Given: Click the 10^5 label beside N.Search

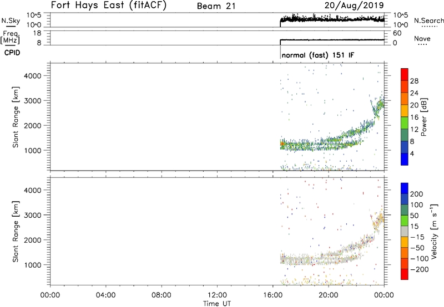Looking at the screenshot, I should pyautogui.click(x=400, y=15).
